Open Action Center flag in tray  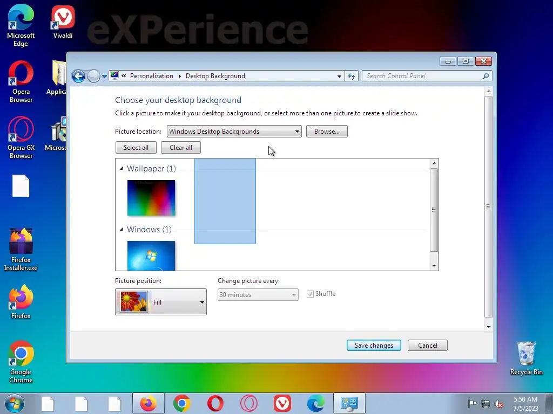471,403
